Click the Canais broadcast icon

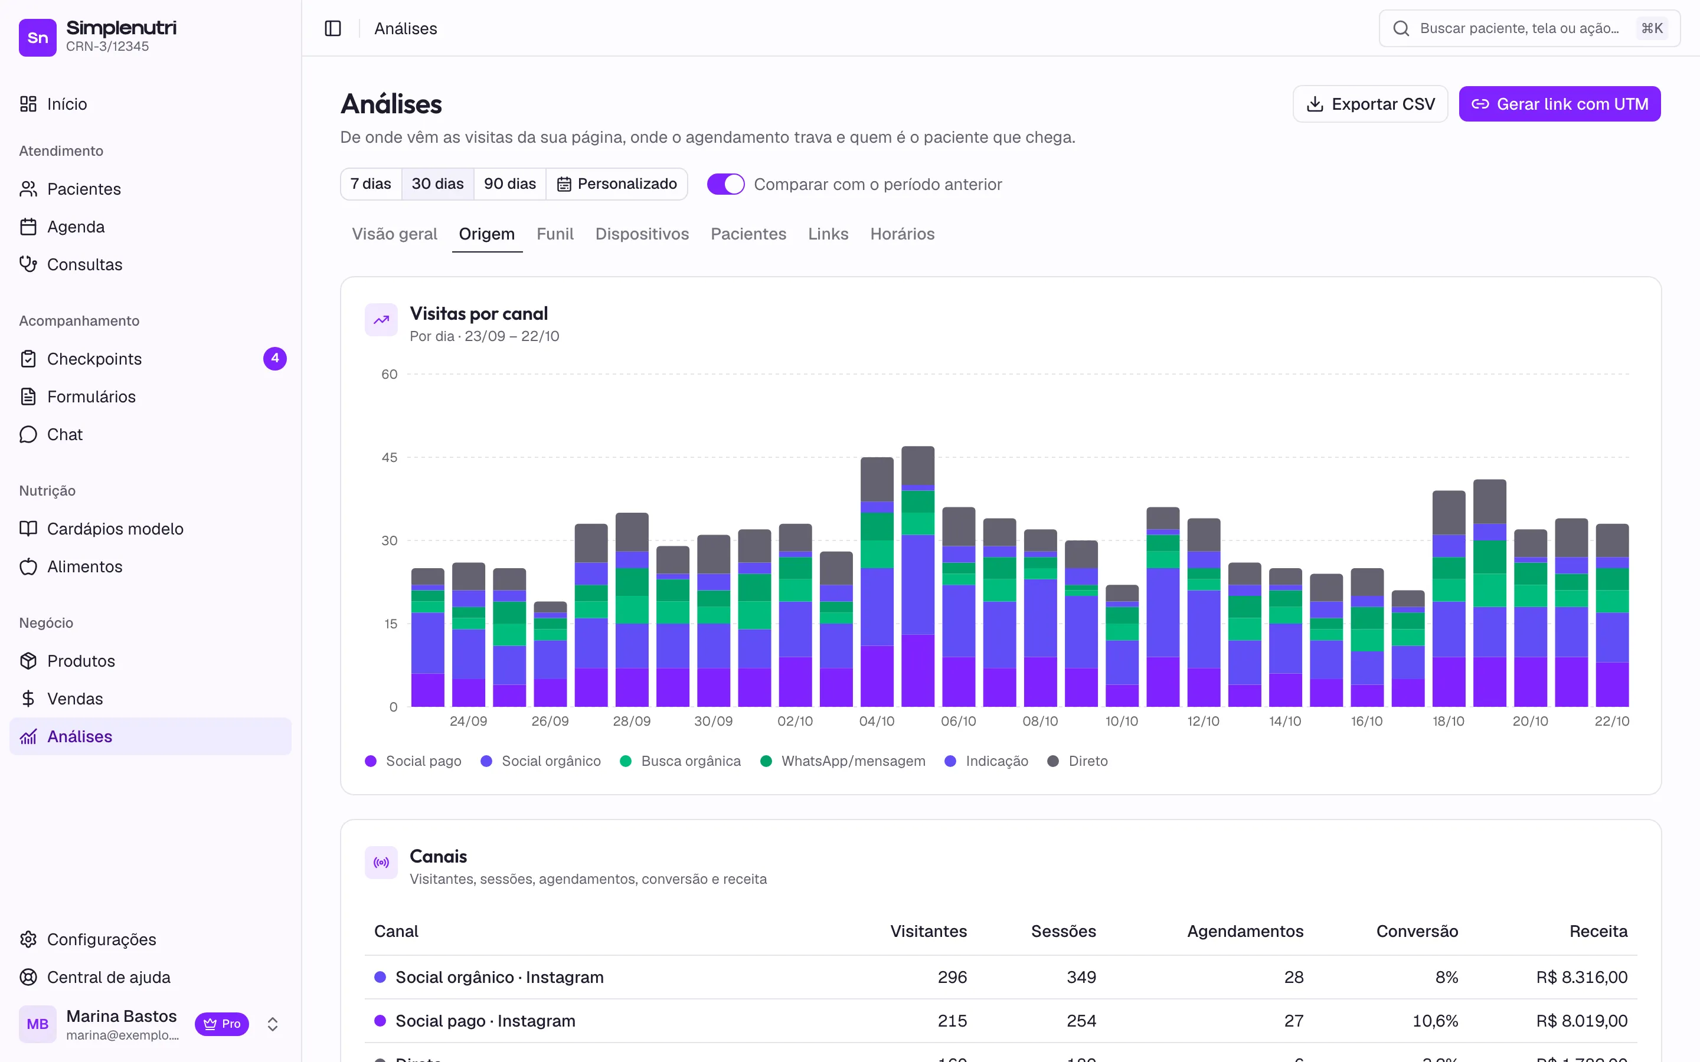pyautogui.click(x=381, y=863)
